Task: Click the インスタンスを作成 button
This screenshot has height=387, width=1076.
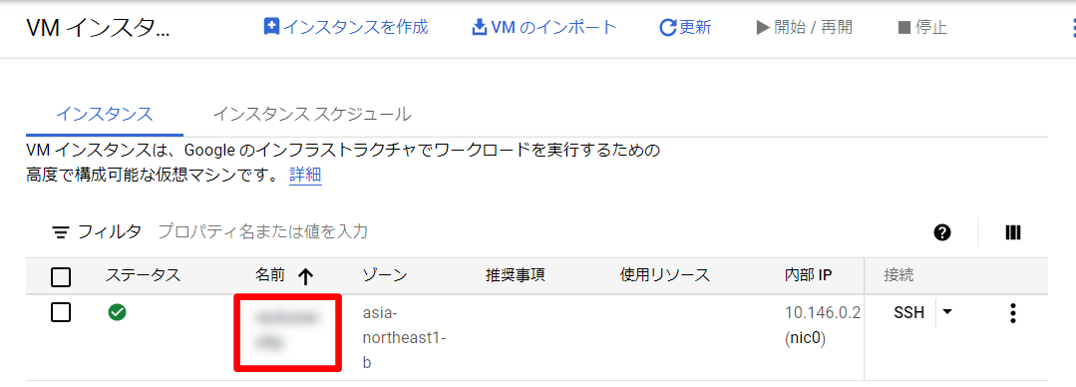Action: click(346, 28)
